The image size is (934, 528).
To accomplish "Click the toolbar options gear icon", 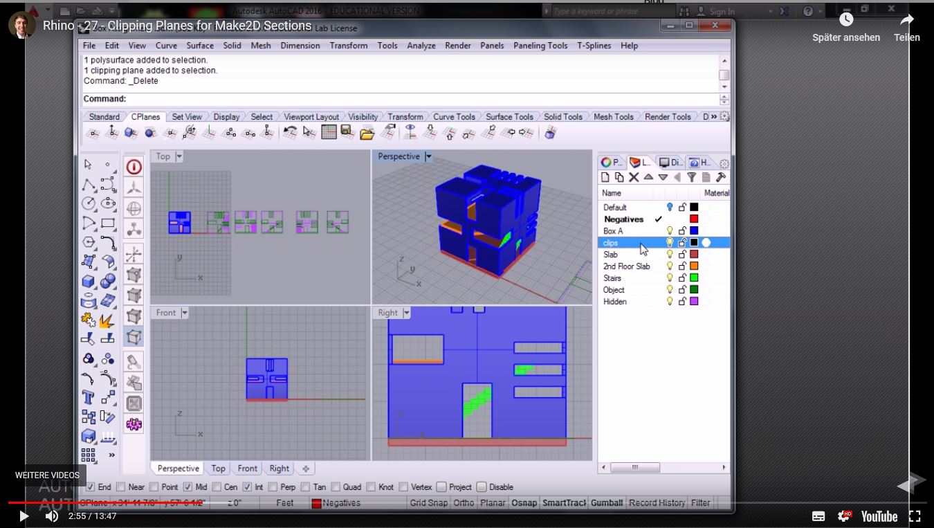I will [724, 116].
